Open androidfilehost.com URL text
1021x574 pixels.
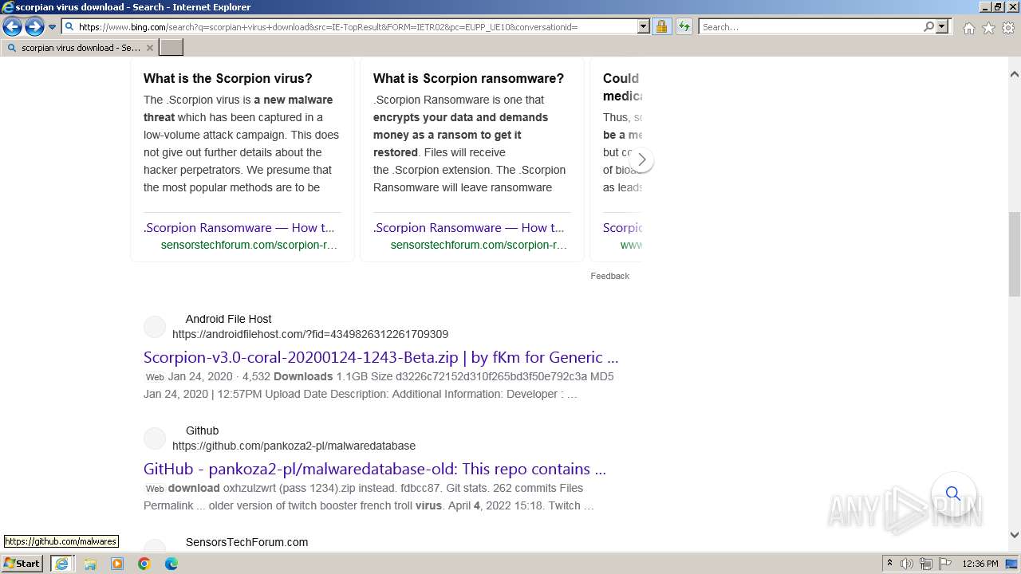pyautogui.click(x=310, y=334)
